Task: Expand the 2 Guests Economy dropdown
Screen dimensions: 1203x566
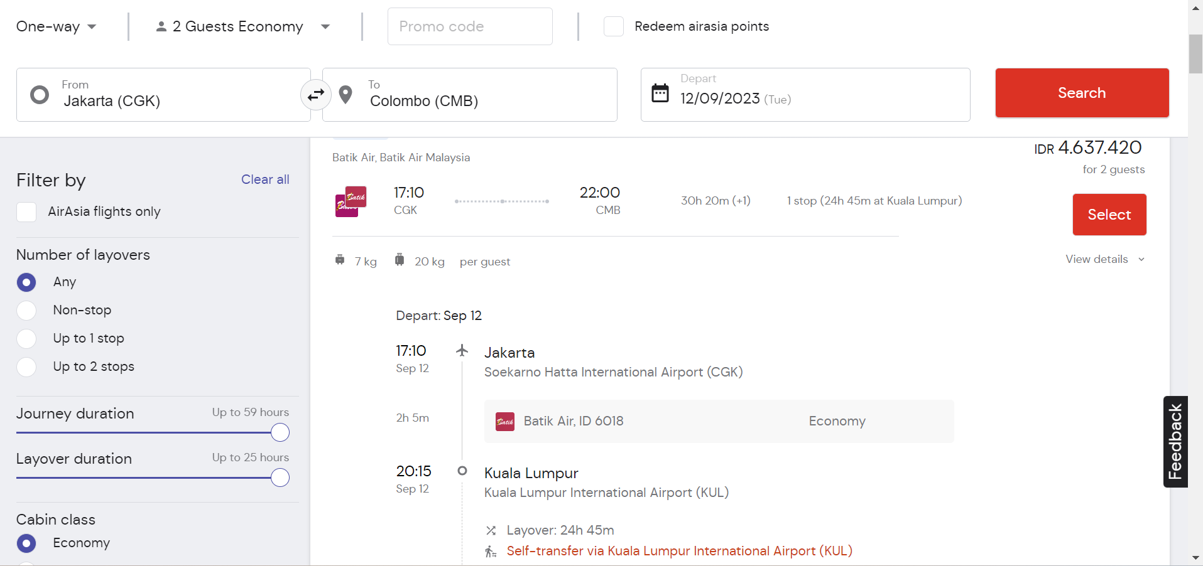Action: (243, 26)
